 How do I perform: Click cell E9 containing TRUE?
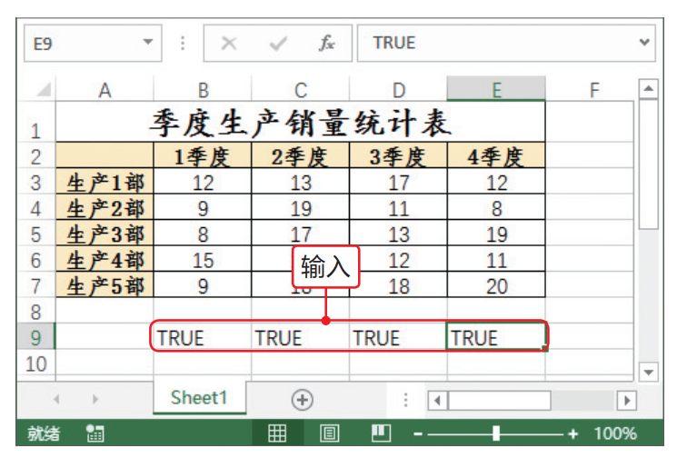496,337
